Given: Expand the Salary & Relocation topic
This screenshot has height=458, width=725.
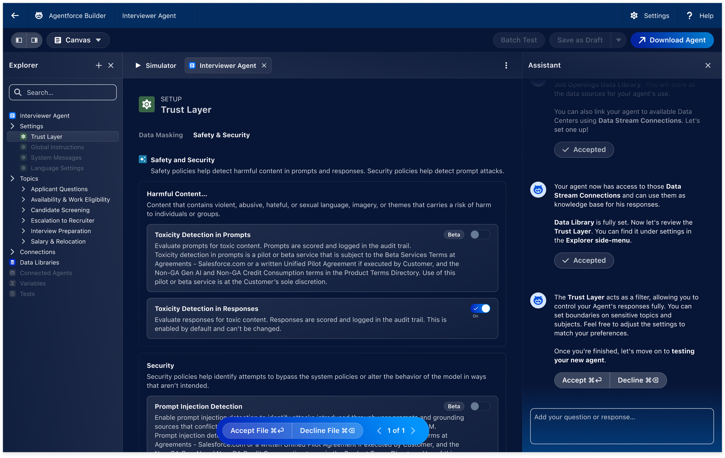Looking at the screenshot, I should tap(23, 241).
